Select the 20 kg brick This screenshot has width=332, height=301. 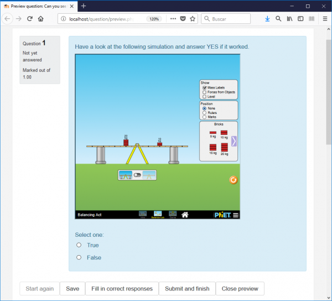pos(225,147)
